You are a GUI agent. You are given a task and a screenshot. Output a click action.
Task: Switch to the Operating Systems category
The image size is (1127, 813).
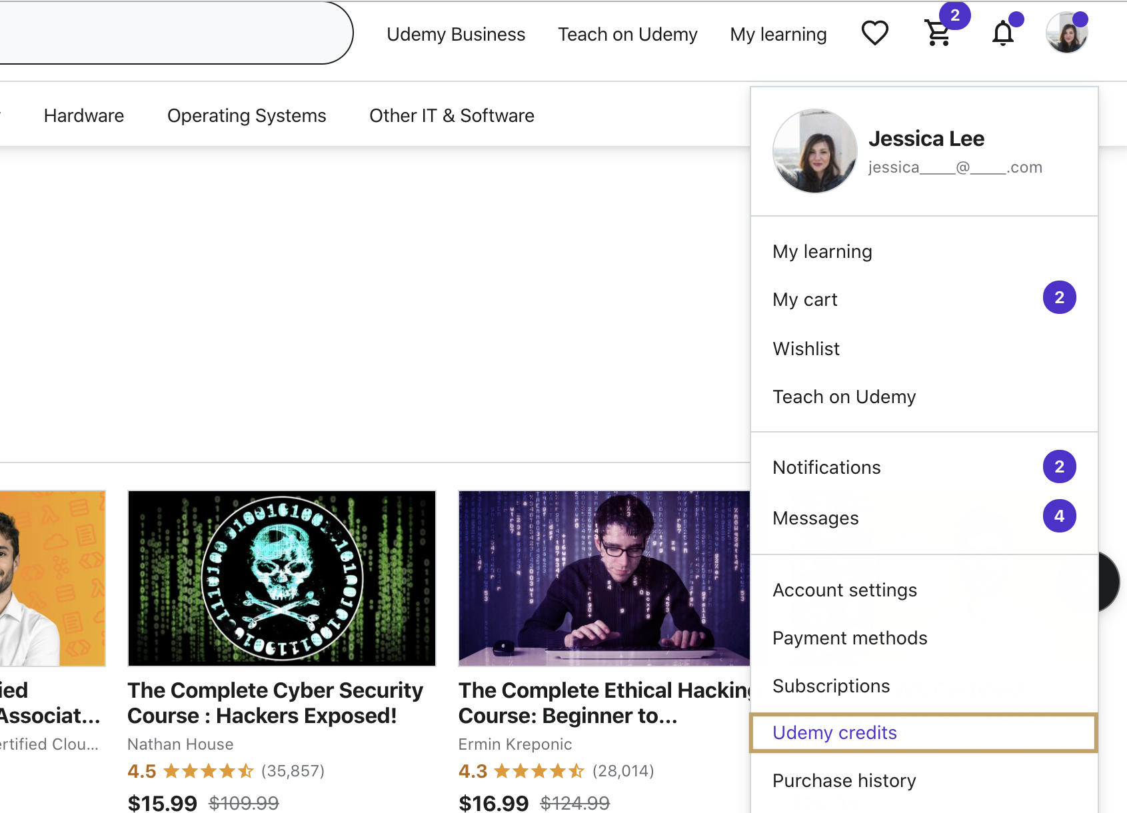(247, 115)
